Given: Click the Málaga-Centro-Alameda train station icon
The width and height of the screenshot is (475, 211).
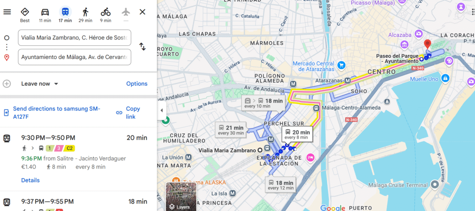Looking at the screenshot, I should tap(316, 108).
